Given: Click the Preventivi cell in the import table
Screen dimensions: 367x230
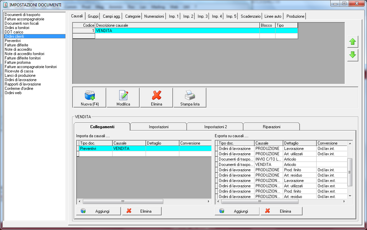Looking at the screenshot, I should coord(96,148).
